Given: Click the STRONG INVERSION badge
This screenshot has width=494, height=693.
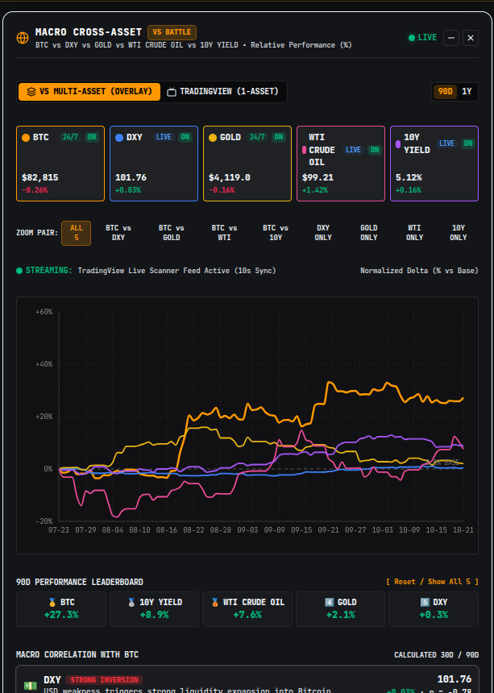Looking at the screenshot, I should [104, 680].
